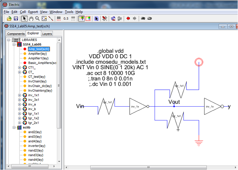Select the Zoom magnifier tool
The height and width of the screenshot is (170, 238).
point(37,18)
